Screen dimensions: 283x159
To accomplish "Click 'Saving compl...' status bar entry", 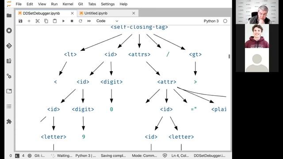I will [113, 155].
